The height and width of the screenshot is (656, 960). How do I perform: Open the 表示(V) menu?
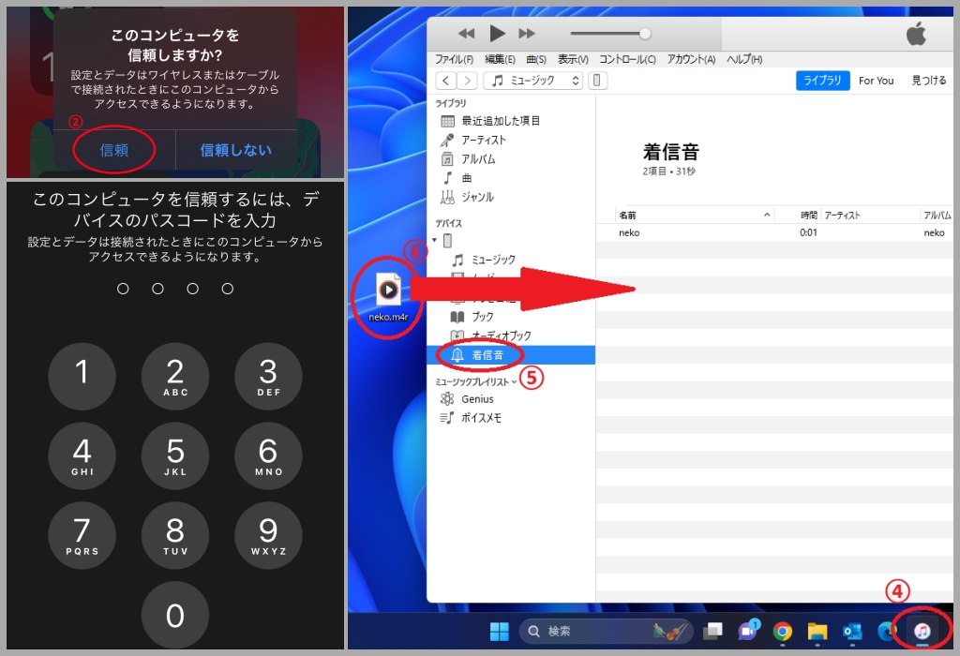573,59
